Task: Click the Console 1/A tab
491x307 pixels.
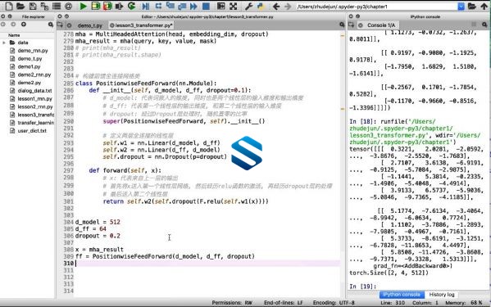Action: pyautogui.click(x=381, y=25)
